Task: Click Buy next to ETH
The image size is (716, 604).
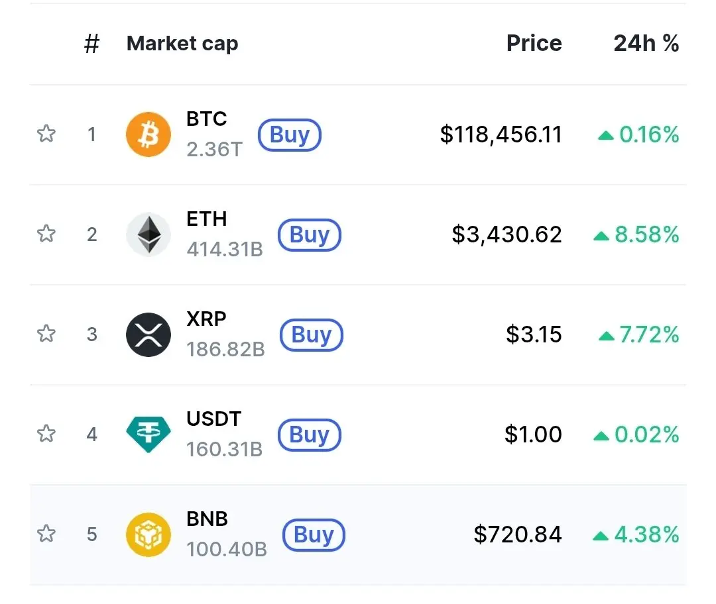Action: point(309,235)
